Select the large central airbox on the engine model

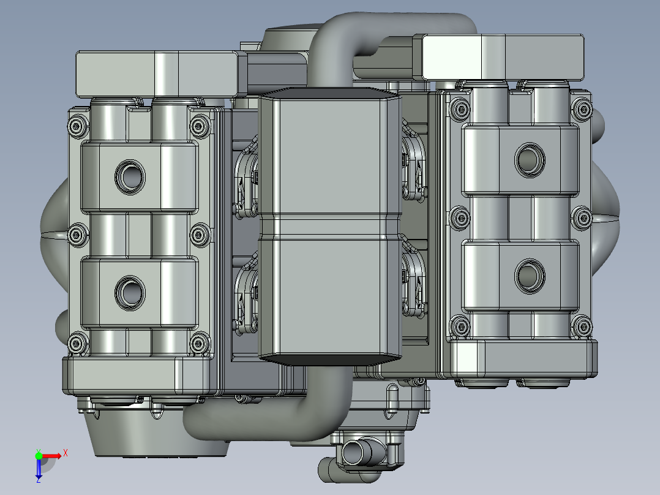[x=329, y=226]
